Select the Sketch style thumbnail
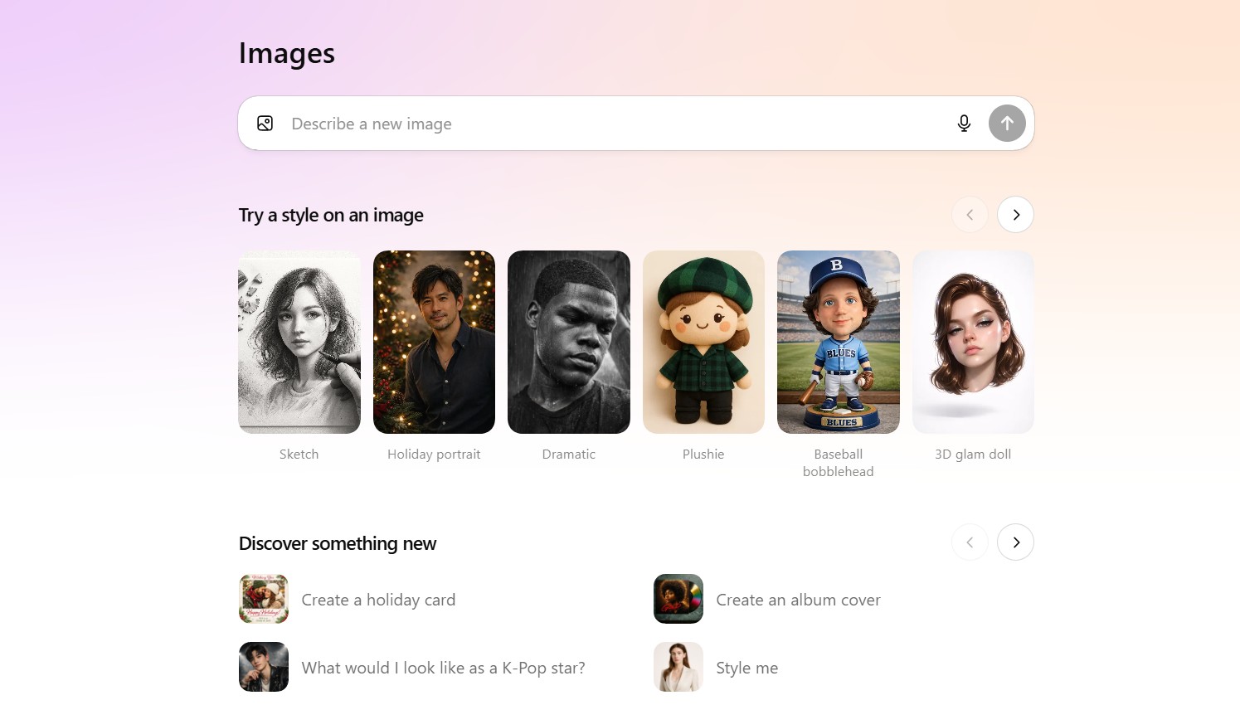The image size is (1240, 705). (x=299, y=342)
